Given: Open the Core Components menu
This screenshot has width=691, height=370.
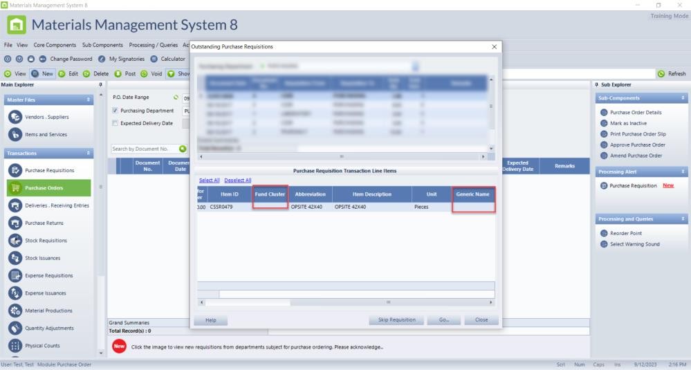Looking at the screenshot, I should [55, 45].
